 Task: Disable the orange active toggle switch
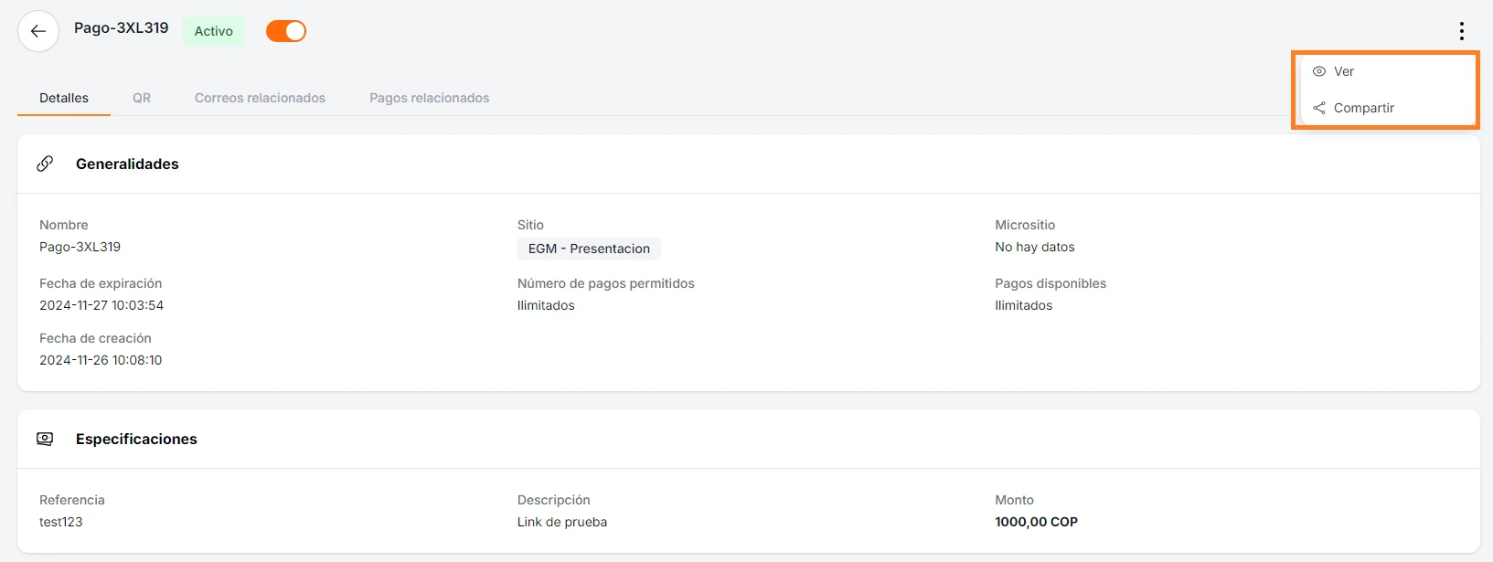point(286,31)
